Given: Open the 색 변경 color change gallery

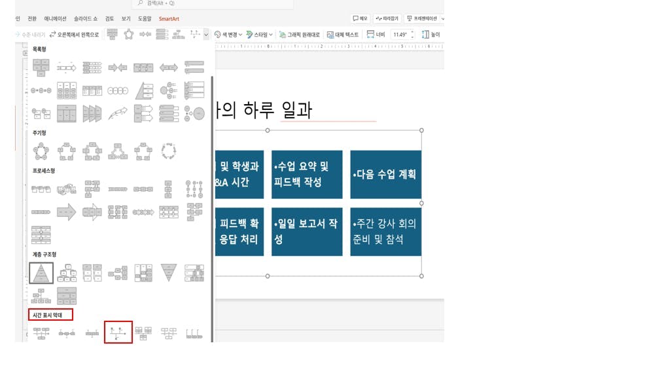Looking at the screenshot, I should (229, 34).
